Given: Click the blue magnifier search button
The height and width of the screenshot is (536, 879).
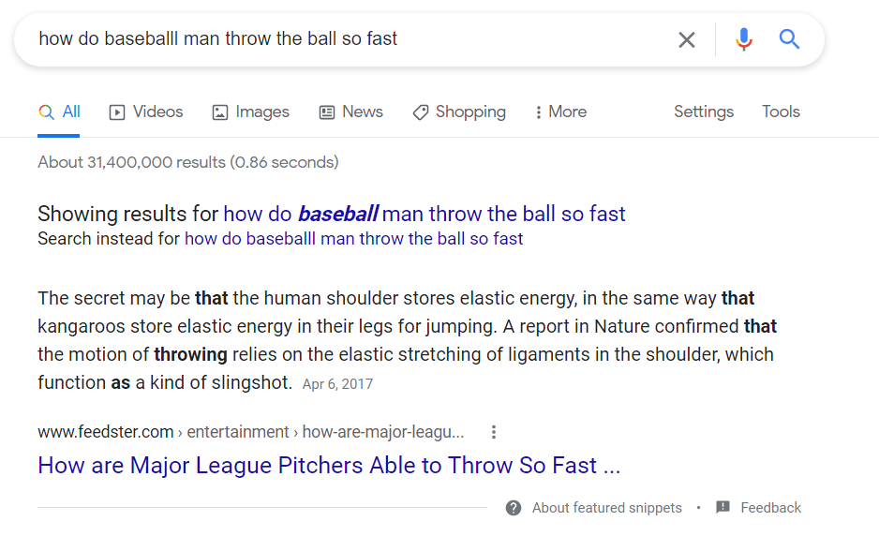Looking at the screenshot, I should coord(789,39).
